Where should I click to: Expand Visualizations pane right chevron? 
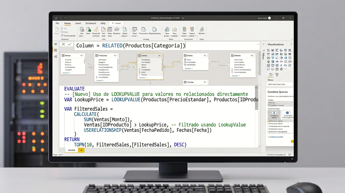(291, 44)
